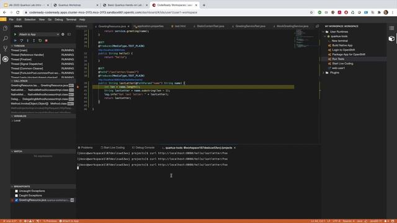Select Thread [main] in Threads list
The height and width of the screenshot is (223, 397).
tap(43, 50)
